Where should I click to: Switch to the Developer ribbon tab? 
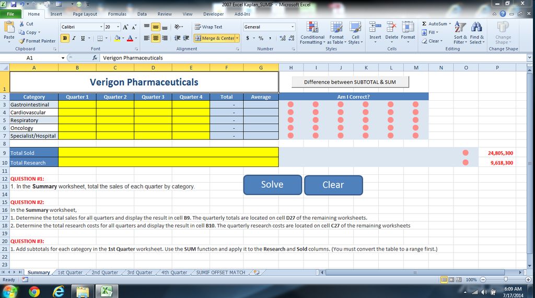(x=214, y=14)
